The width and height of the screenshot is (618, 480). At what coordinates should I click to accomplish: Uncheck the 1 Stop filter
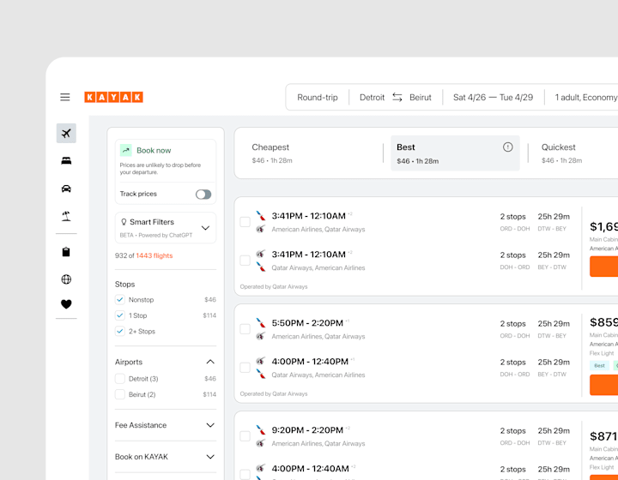[120, 315]
